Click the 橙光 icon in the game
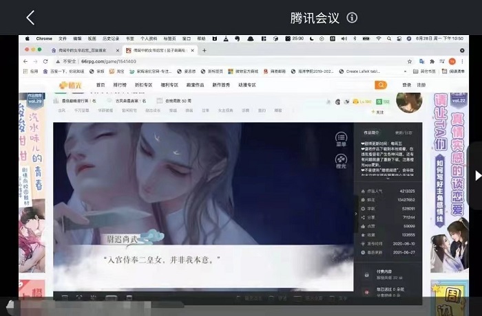This screenshot has height=316, width=482. [x=341, y=161]
